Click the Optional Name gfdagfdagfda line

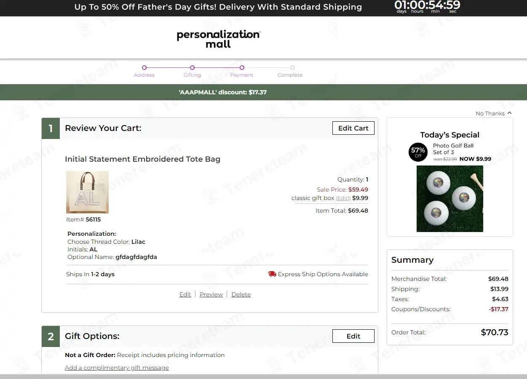point(112,257)
